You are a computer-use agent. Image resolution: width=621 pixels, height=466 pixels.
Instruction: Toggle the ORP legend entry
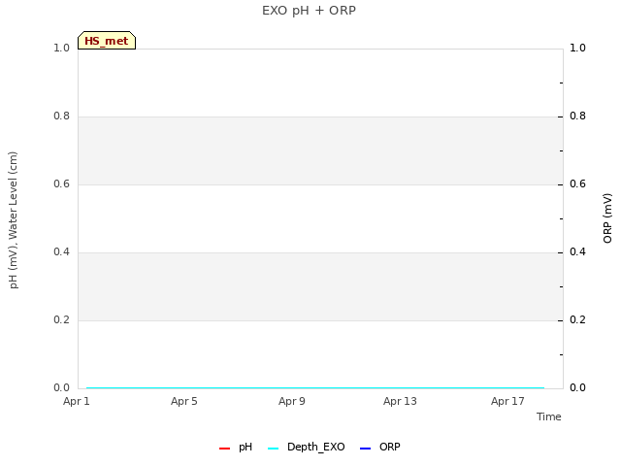tap(380, 447)
